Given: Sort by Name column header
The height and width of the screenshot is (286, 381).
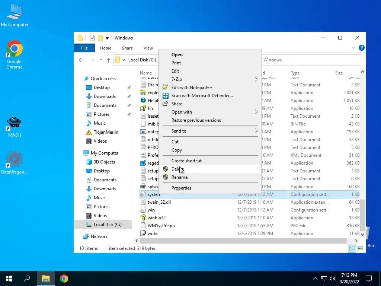Looking at the screenshot, I should click(x=146, y=73).
